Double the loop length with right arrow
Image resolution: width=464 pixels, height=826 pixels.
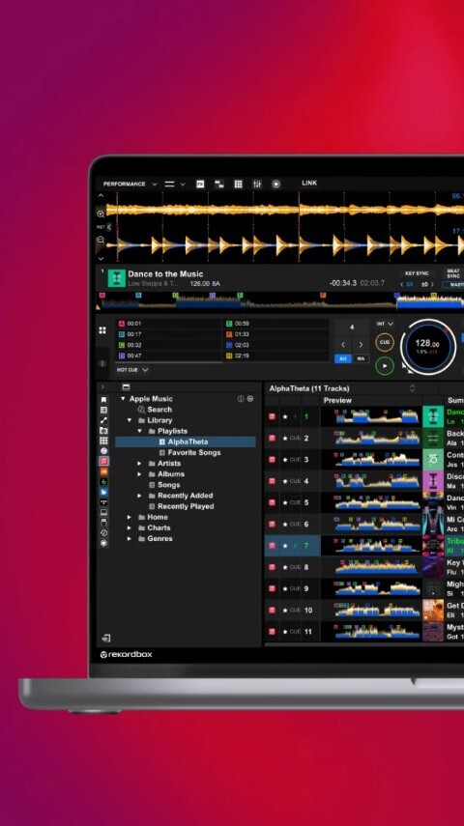[x=361, y=345]
